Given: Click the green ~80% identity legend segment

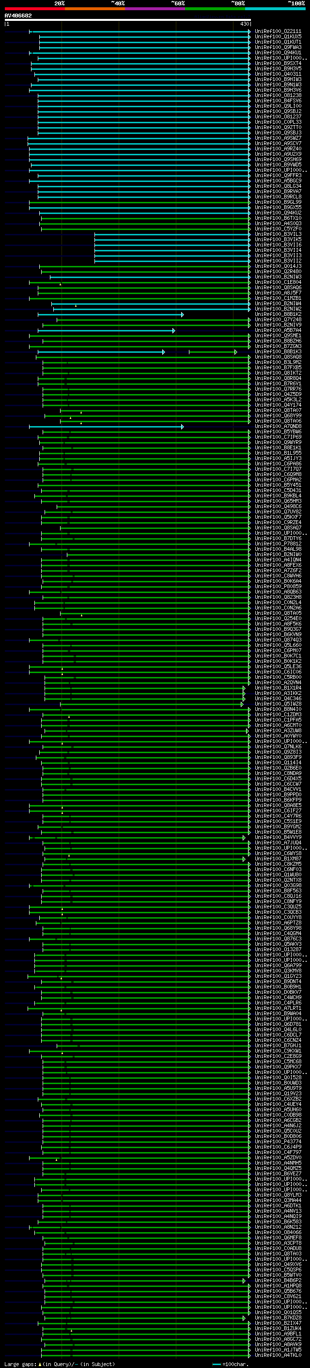Looking at the screenshot, I should point(215,9).
